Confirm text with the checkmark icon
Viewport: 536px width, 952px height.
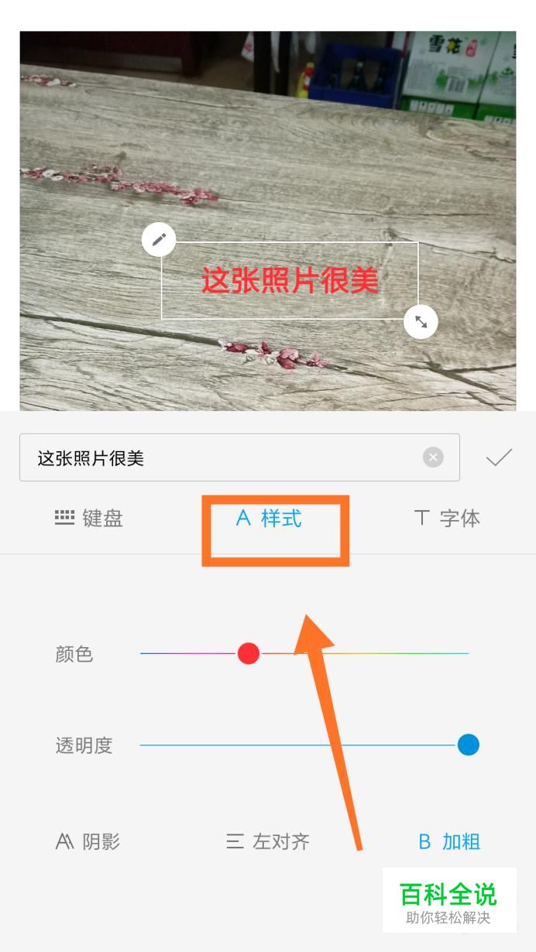point(499,457)
